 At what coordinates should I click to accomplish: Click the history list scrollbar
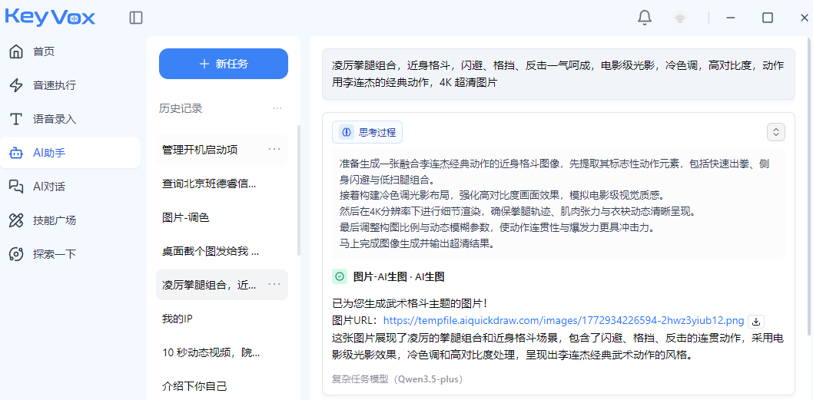pos(298,192)
